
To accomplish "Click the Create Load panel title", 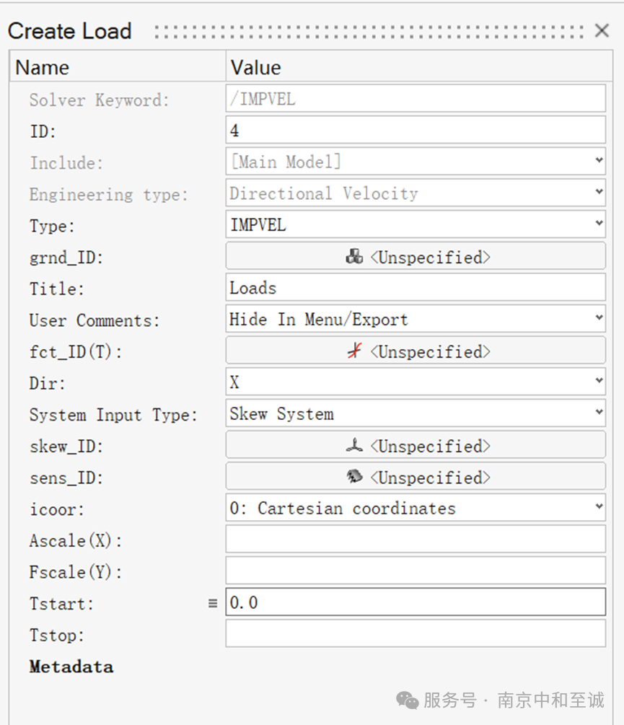I will coord(70,31).
